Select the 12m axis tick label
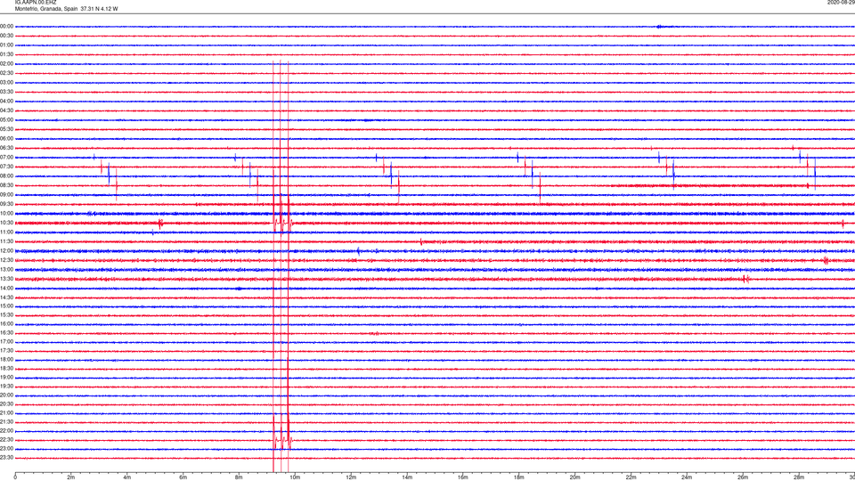855x481 pixels. [351, 477]
